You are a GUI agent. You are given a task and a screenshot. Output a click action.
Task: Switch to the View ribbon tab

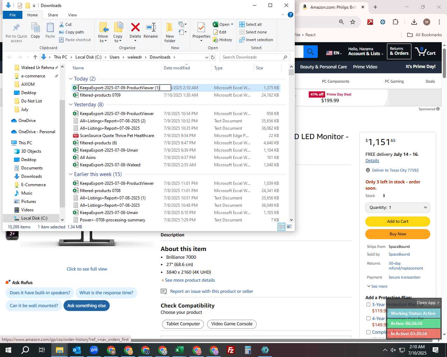click(x=73, y=15)
